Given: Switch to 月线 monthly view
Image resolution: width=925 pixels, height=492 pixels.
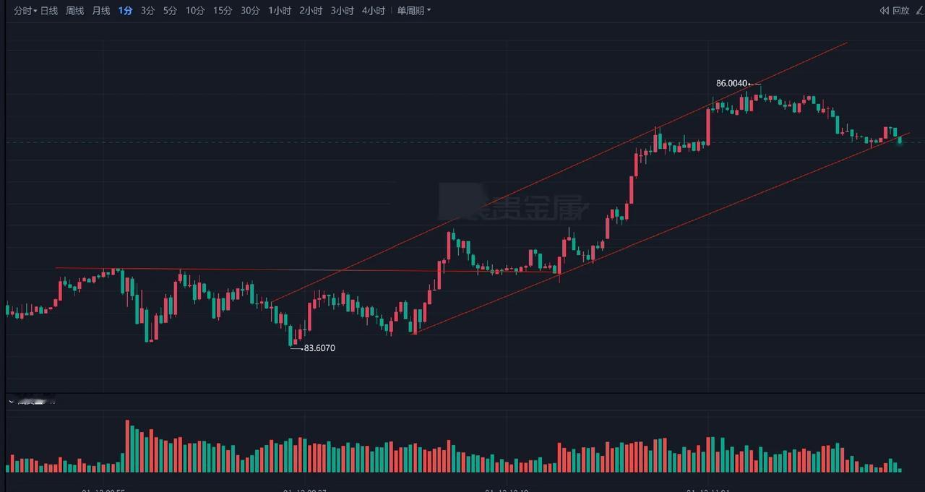Looking at the screenshot, I should [x=100, y=11].
